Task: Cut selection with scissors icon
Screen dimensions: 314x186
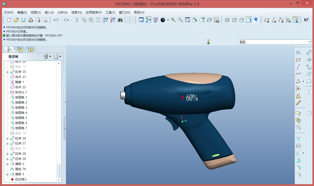Action: [77, 20]
